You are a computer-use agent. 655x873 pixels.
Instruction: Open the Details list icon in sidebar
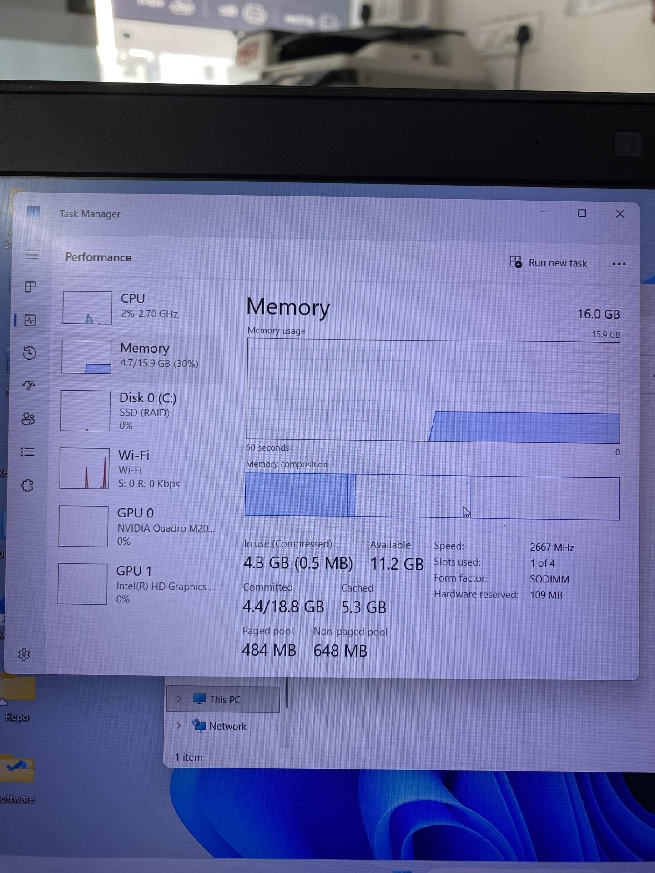28,452
